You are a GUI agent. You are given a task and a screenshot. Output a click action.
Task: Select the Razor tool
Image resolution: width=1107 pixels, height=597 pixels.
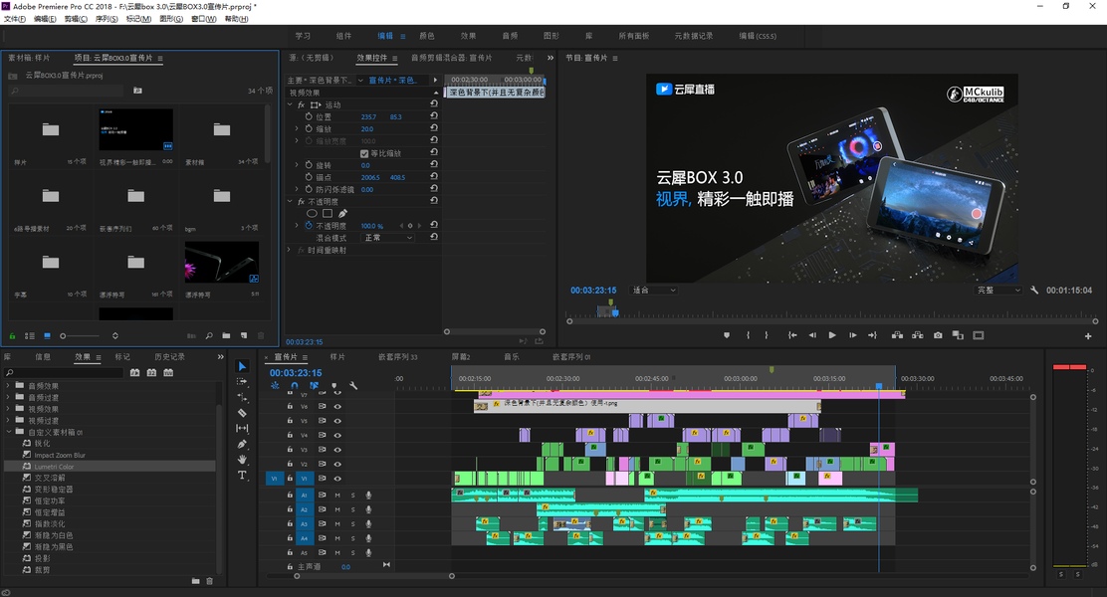242,413
